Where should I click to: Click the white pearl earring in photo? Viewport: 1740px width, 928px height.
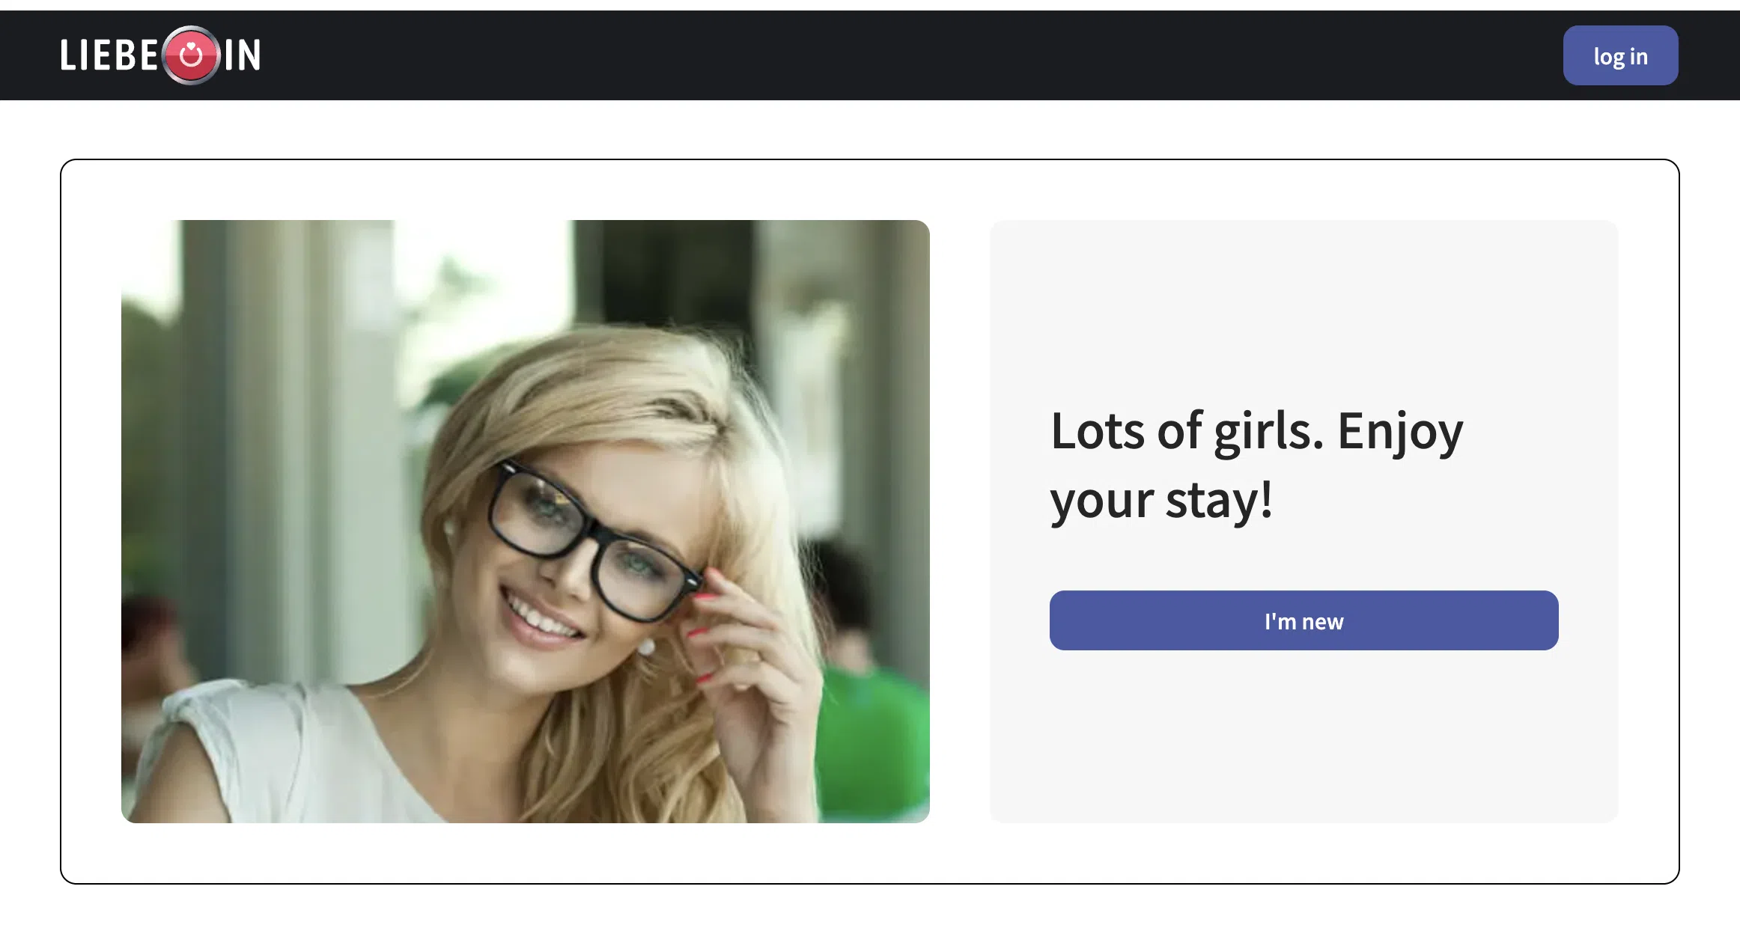[646, 646]
